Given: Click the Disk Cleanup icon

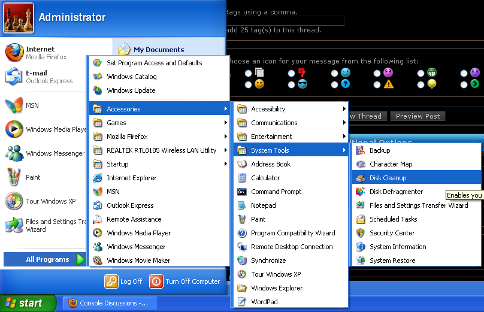Looking at the screenshot, I should [360, 178].
